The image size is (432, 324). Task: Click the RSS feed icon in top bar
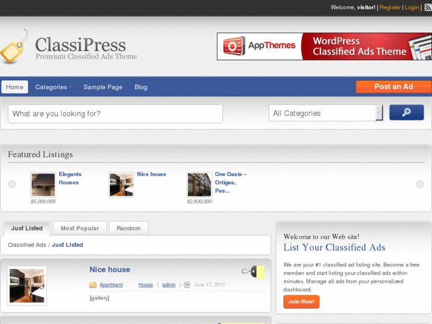coord(428,8)
